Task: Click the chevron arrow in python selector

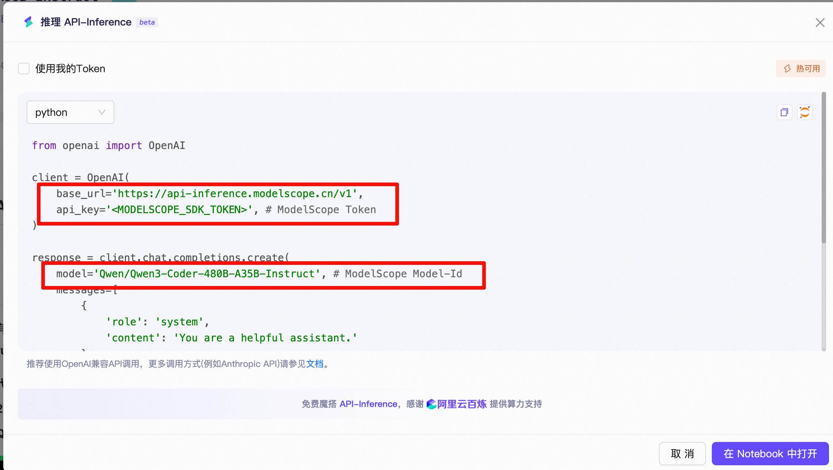Action: coord(101,112)
